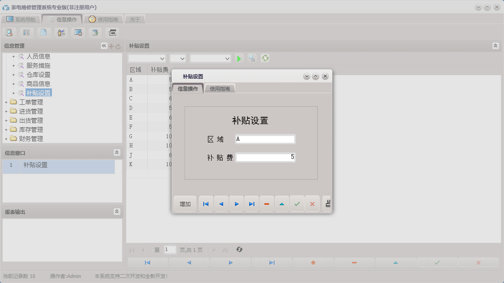Image resolution: width=504 pixels, height=283 pixels.
Task: Open the first empty dropdown in the query bar
Action: click(146, 58)
